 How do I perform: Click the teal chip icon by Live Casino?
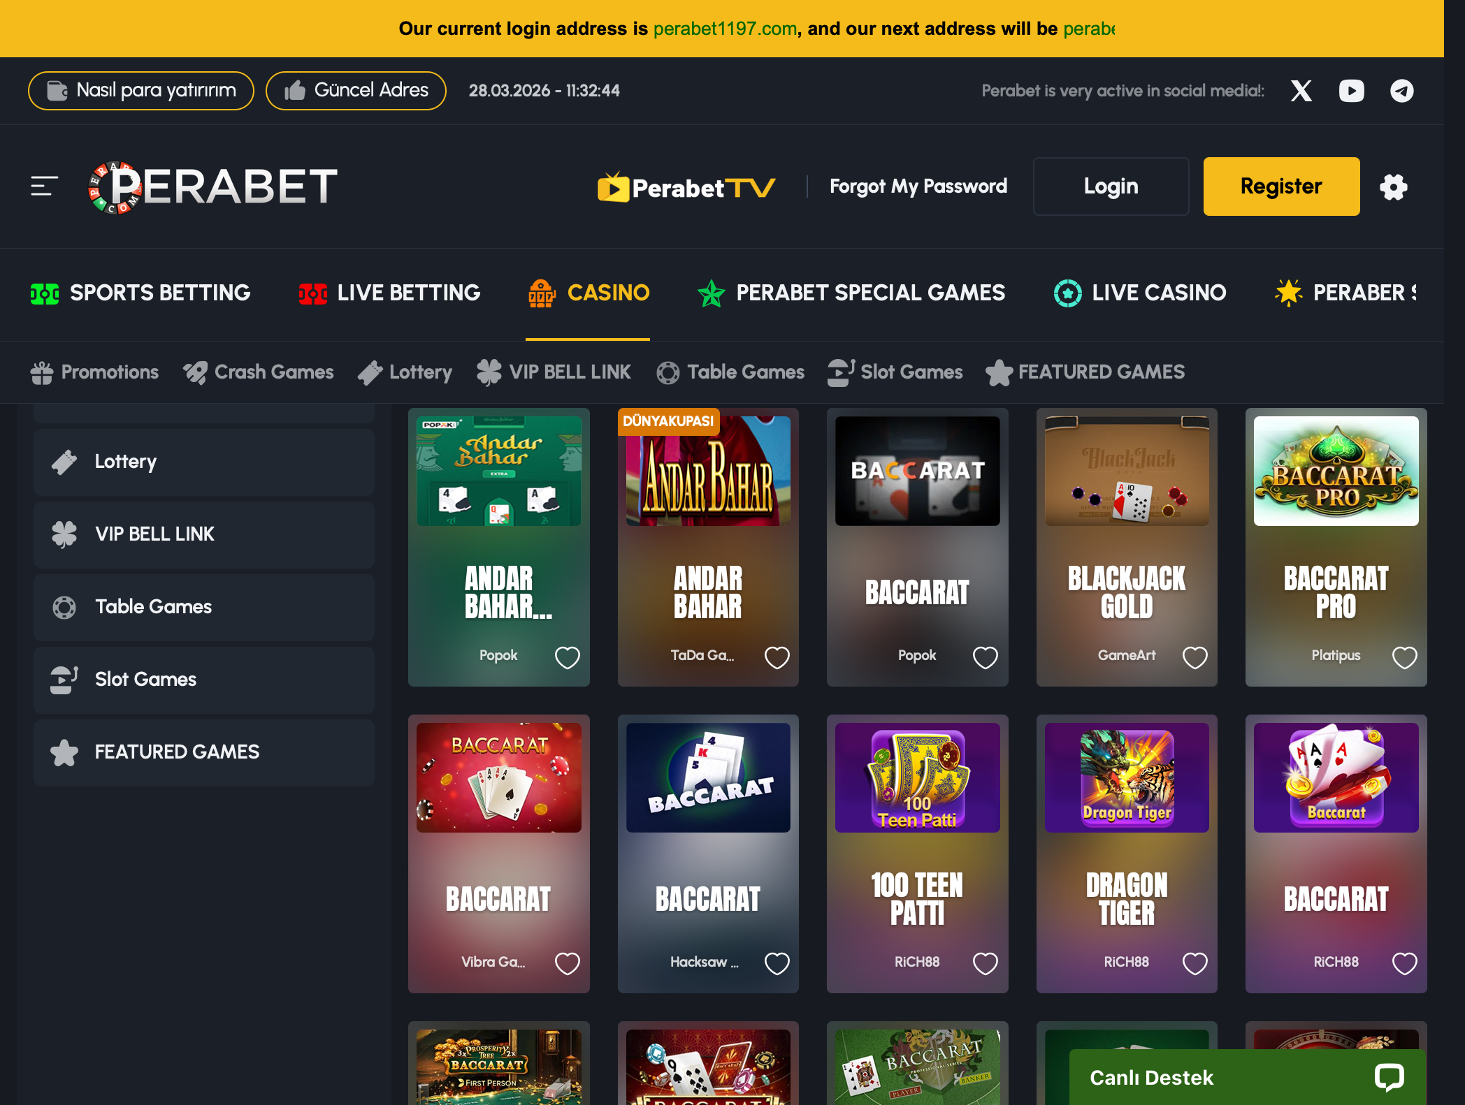click(x=1067, y=293)
